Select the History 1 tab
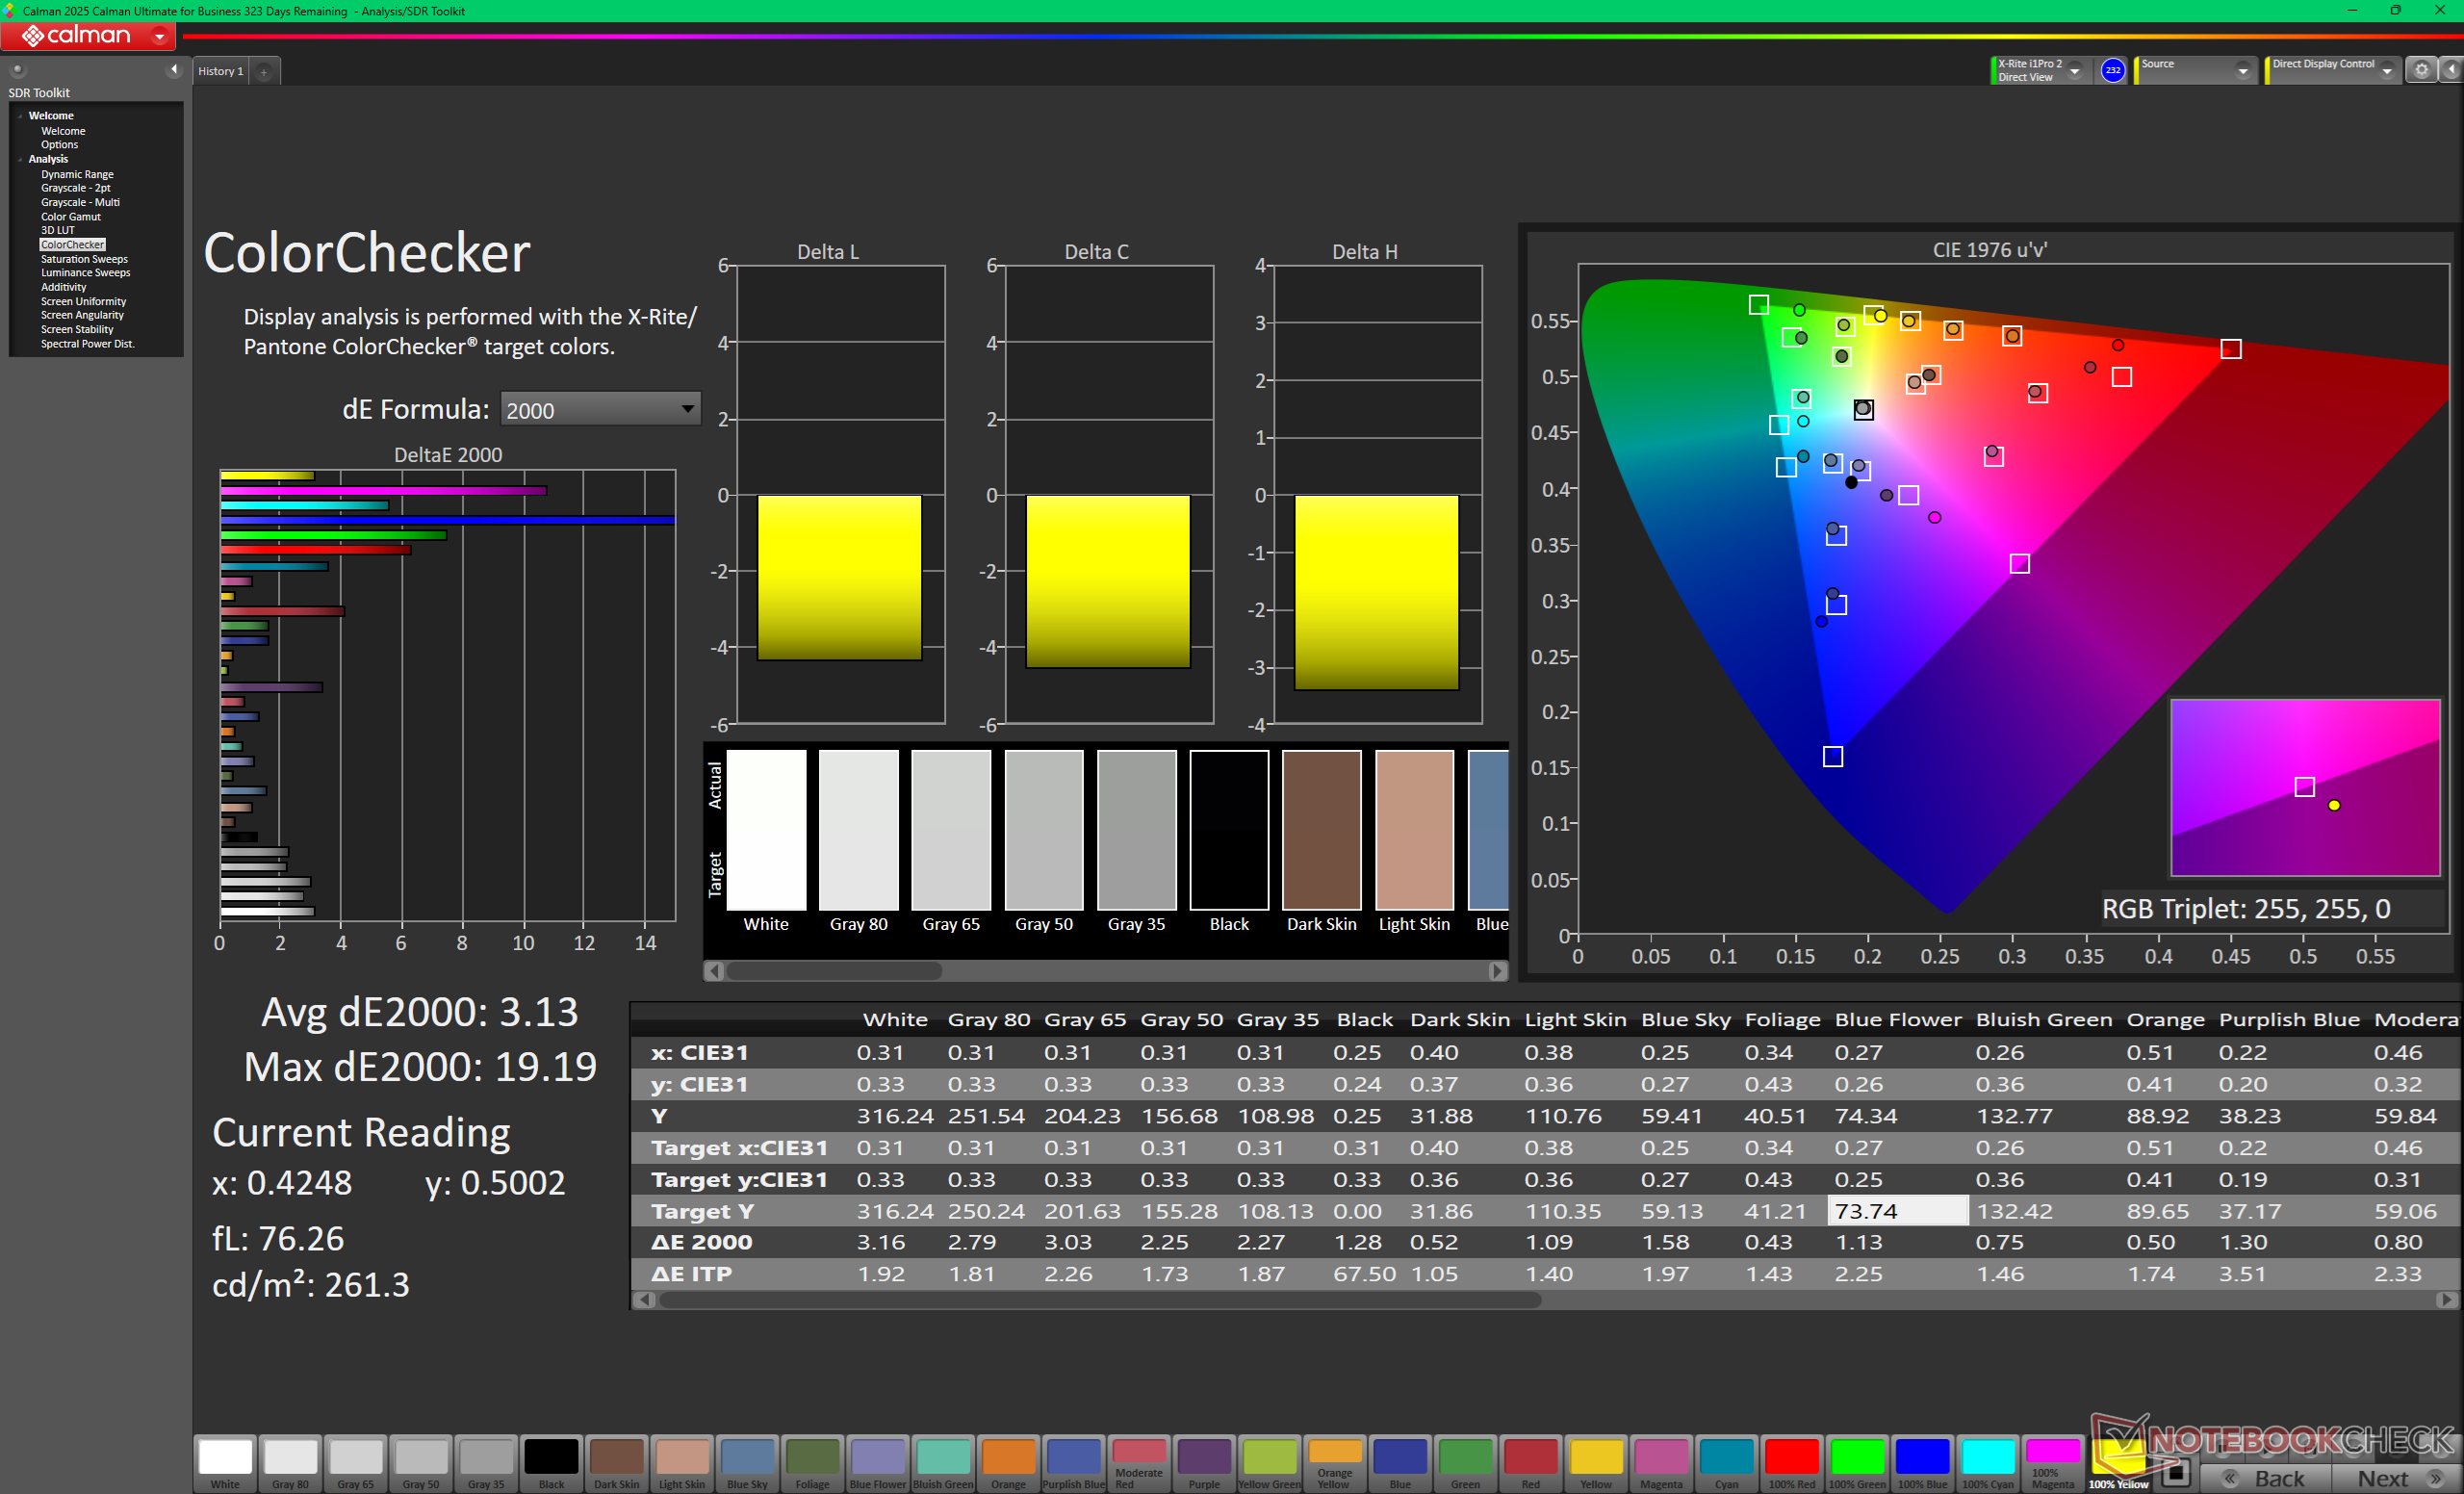This screenshot has height=1494, width=2464. pyautogui.click(x=220, y=71)
